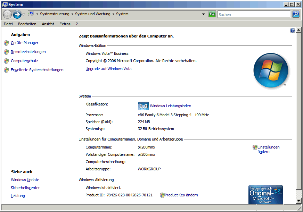Open the Extras menu

(x=65, y=24)
